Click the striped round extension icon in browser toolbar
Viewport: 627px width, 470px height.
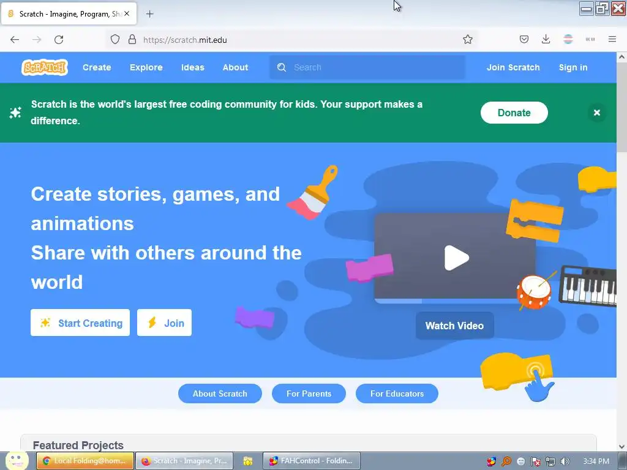point(568,39)
